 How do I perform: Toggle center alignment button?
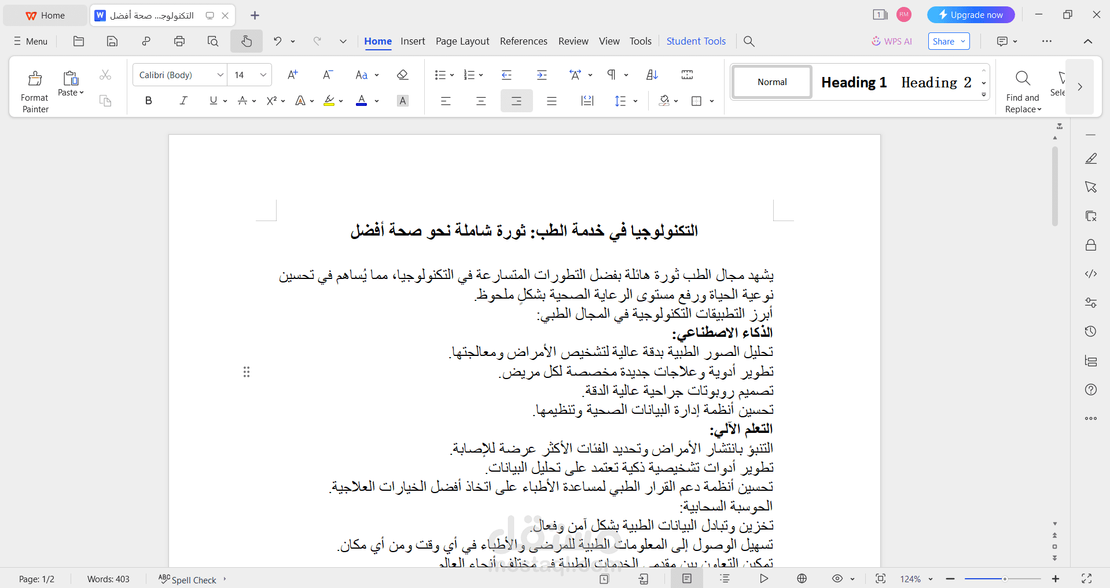[481, 101]
